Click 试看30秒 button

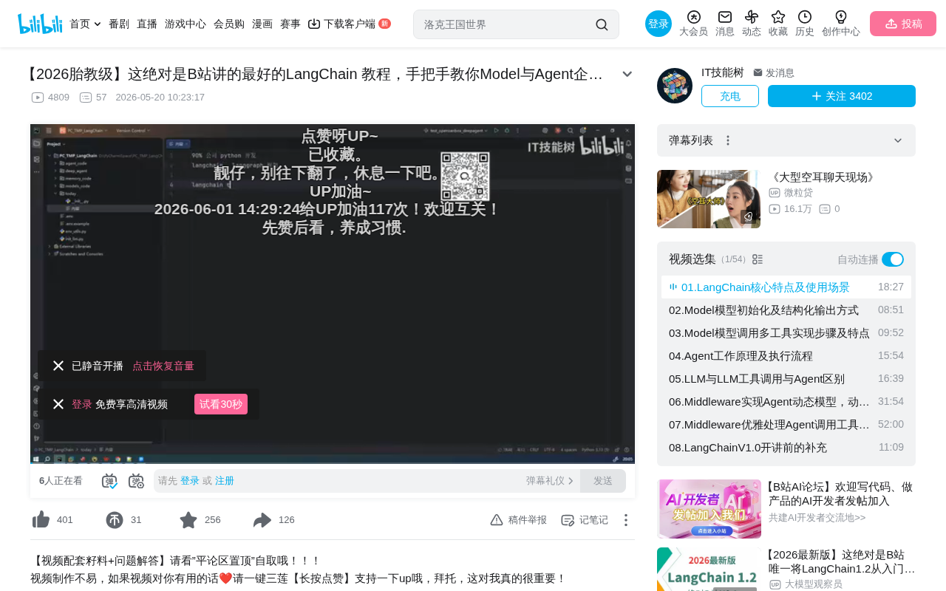pos(221,404)
